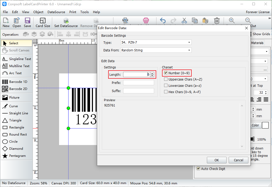Click the Cut scissors icon
Screen dimensions: 272x187
[184, 20]
